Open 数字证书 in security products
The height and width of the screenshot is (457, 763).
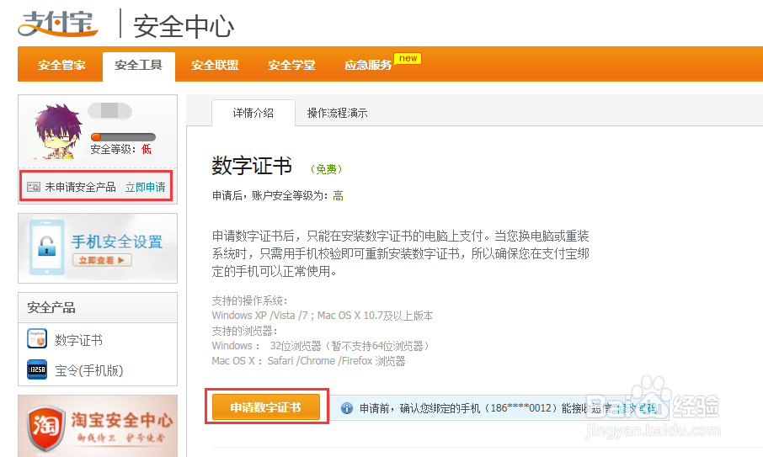point(79,340)
